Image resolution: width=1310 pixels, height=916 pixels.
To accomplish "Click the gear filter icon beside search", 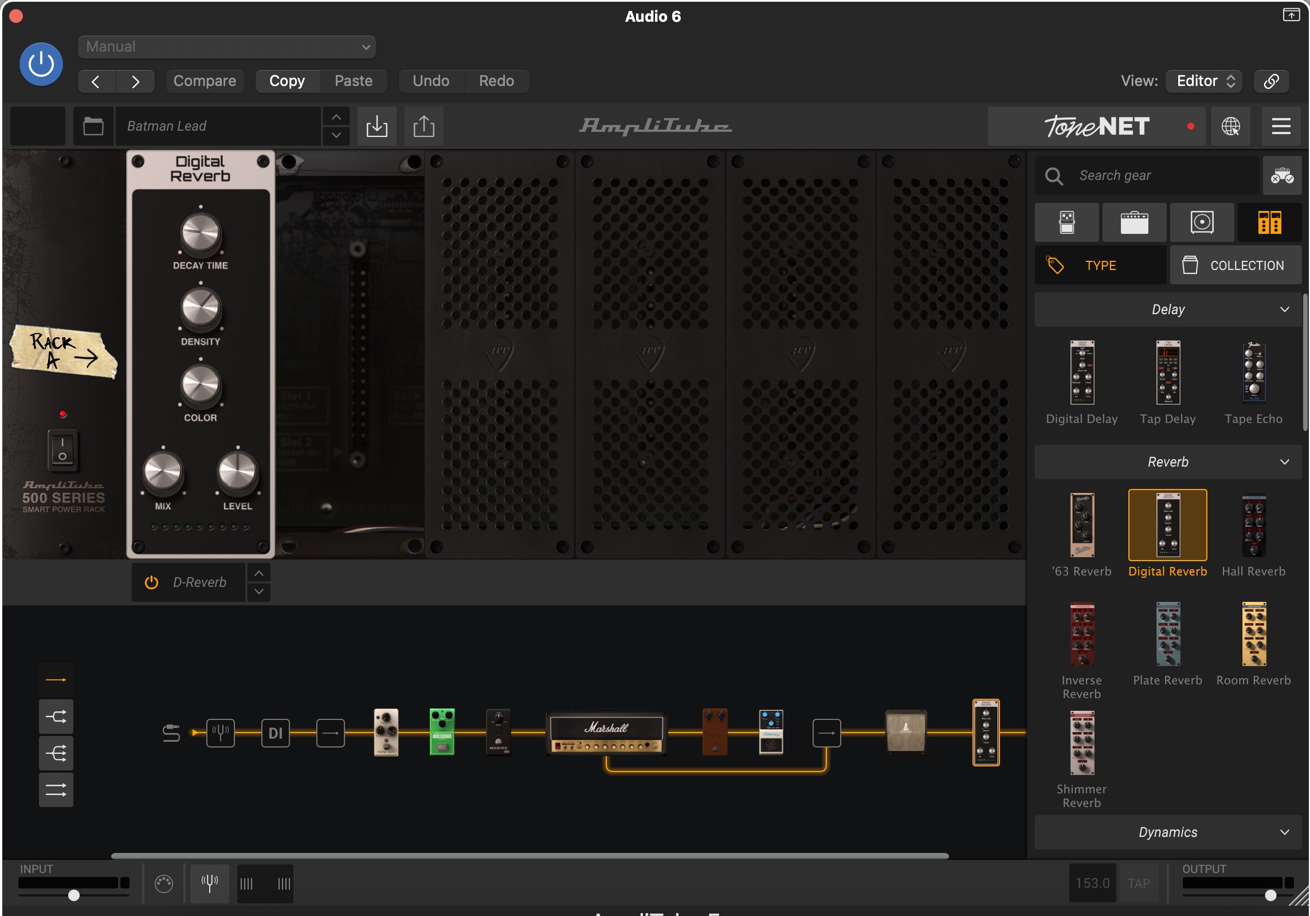I will click(x=1282, y=175).
